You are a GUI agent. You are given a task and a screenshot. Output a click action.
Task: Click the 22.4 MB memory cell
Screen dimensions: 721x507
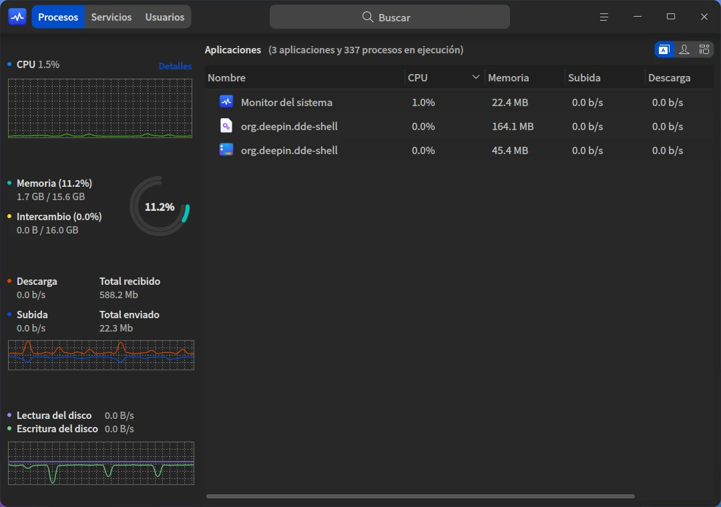click(x=509, y=103)
